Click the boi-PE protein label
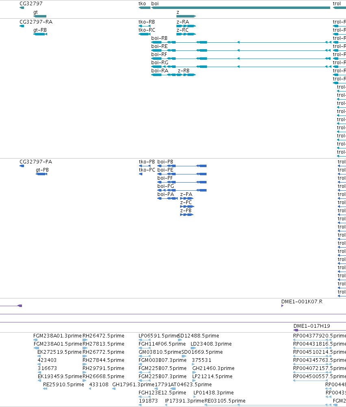Image resolution: width=346 pixels, height=407 pixels. [x=165, y=170]
